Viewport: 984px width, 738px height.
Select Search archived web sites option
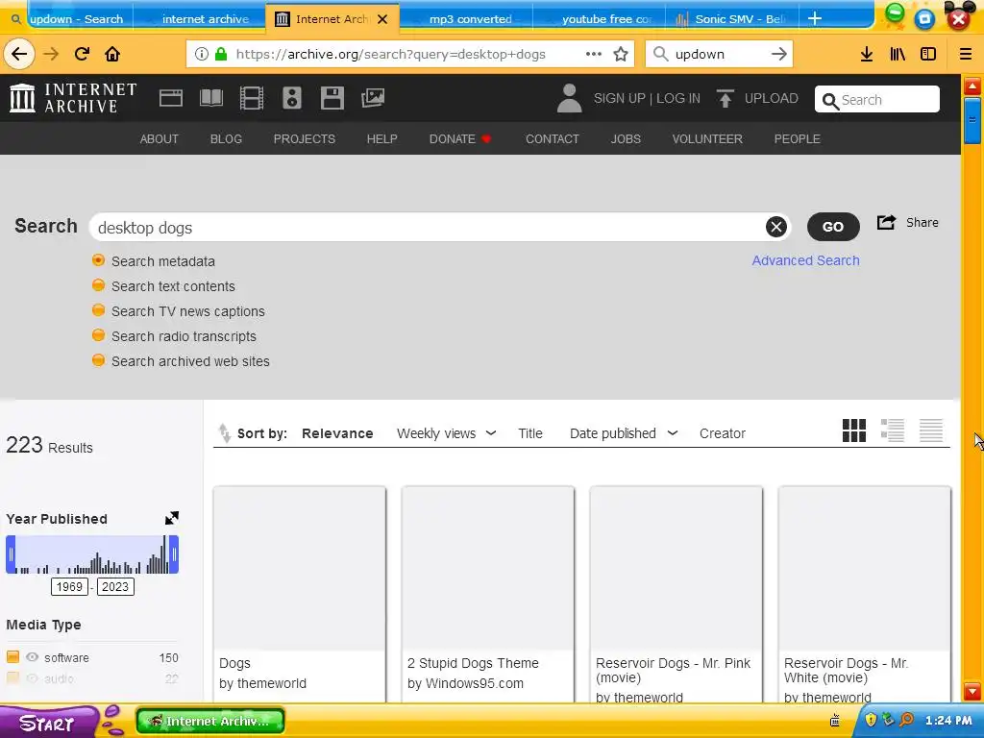tap(99, 361)
